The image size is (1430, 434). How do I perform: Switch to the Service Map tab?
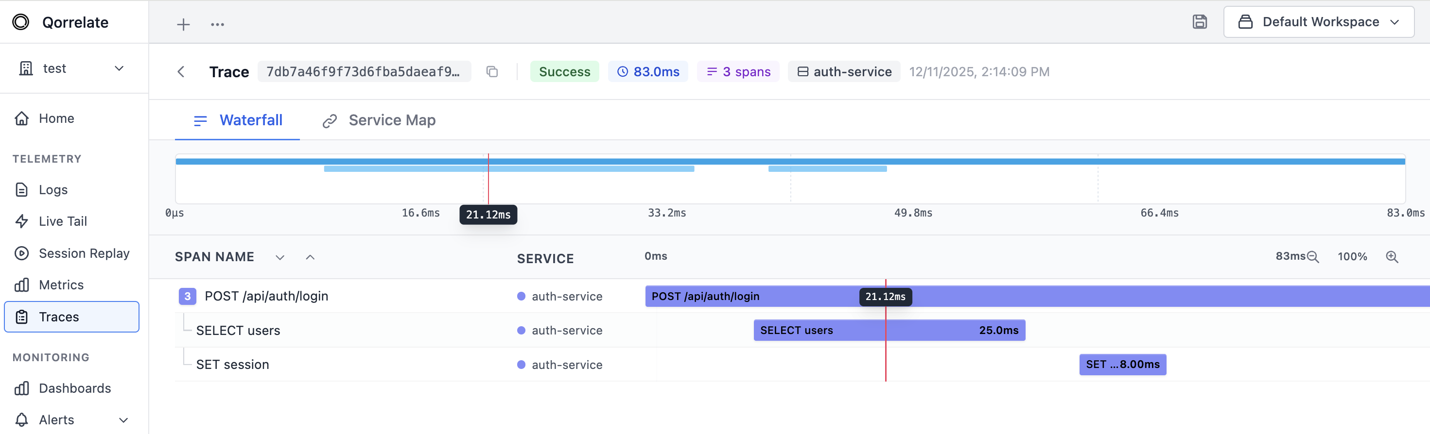pos(379,120)
